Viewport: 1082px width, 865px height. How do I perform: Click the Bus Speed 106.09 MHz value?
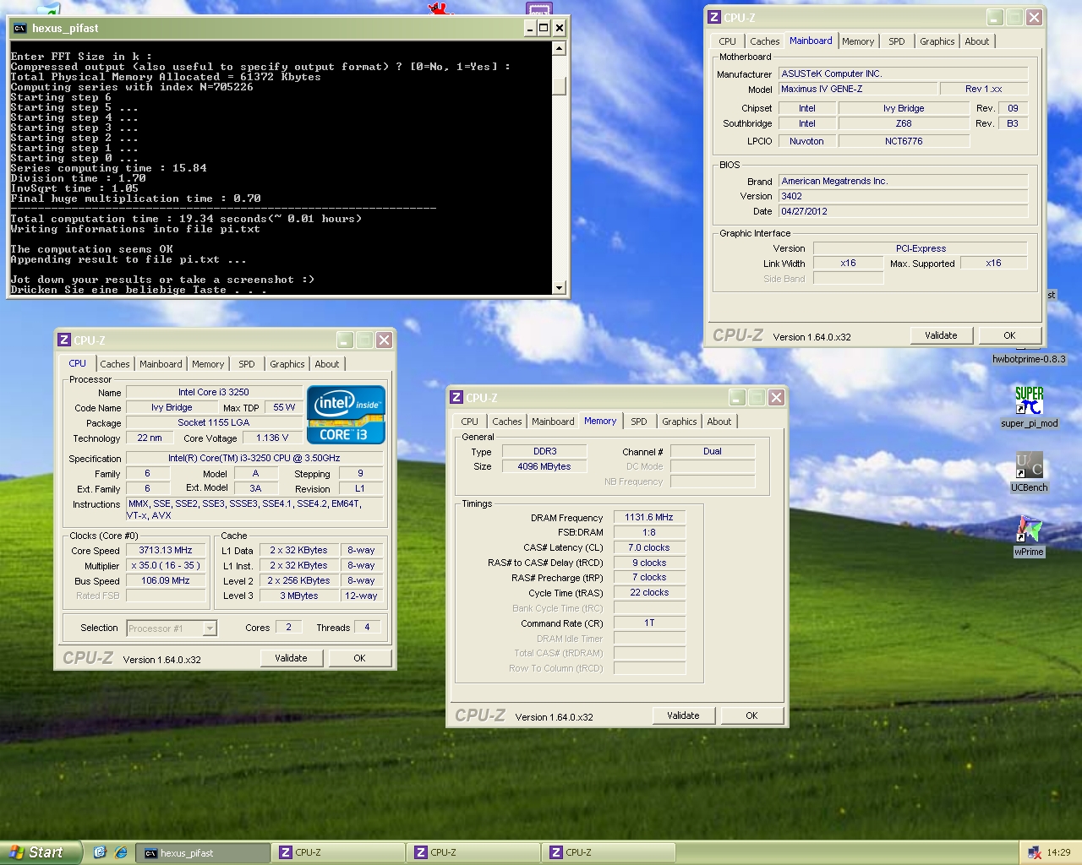click(x=166, y=580)
